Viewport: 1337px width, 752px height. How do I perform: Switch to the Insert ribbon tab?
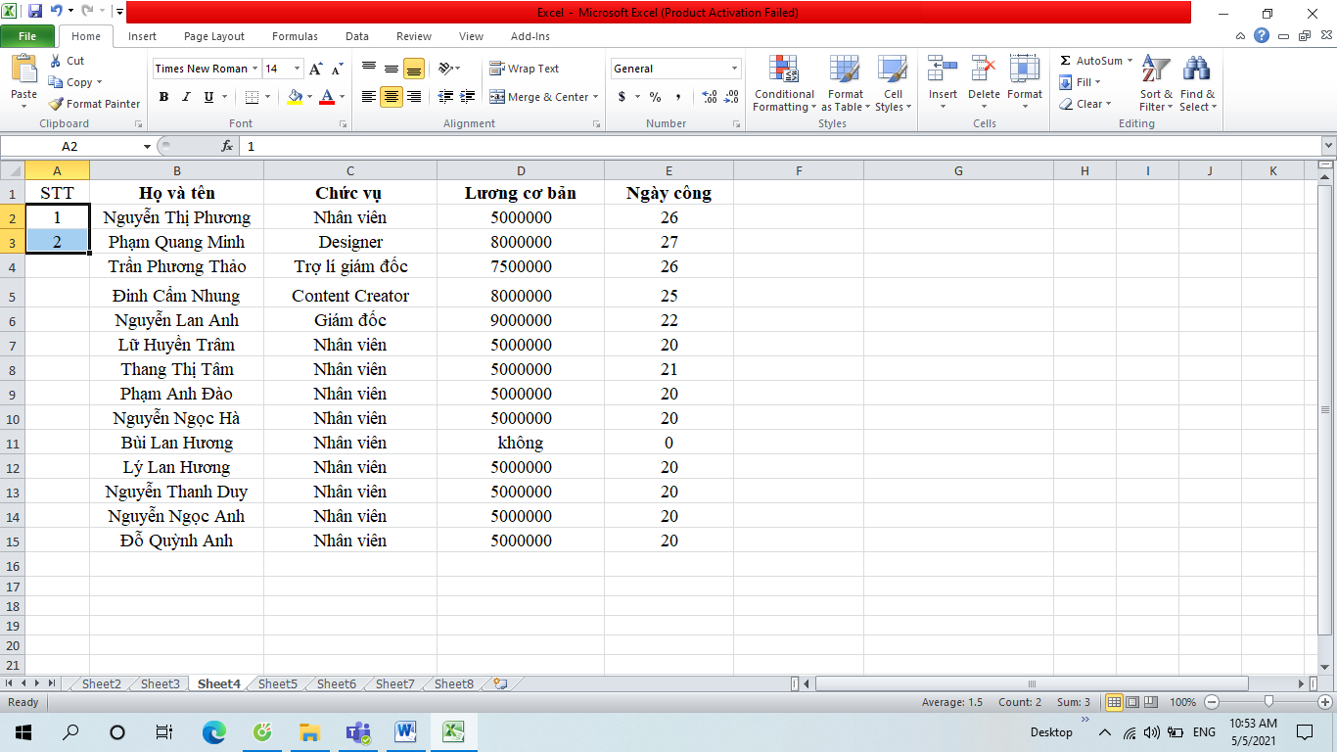pos(142,36)
